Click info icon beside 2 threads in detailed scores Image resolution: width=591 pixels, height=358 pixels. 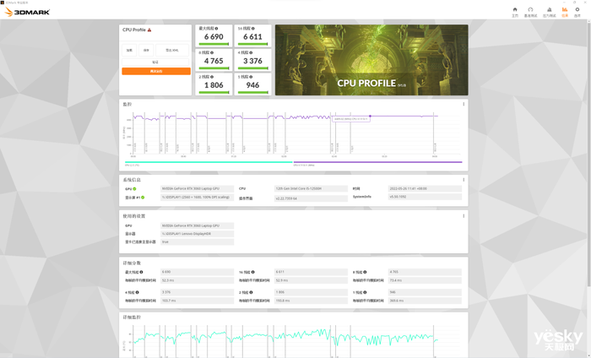click(251, 292)
